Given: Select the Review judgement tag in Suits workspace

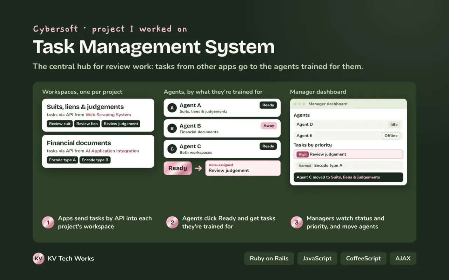Looking at the screenshot, I should point(121,124).
